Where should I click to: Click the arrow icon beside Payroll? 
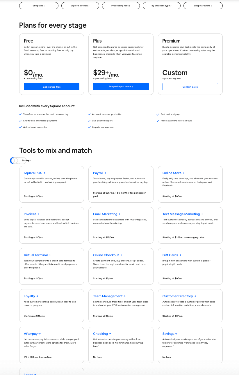point(105,173)
